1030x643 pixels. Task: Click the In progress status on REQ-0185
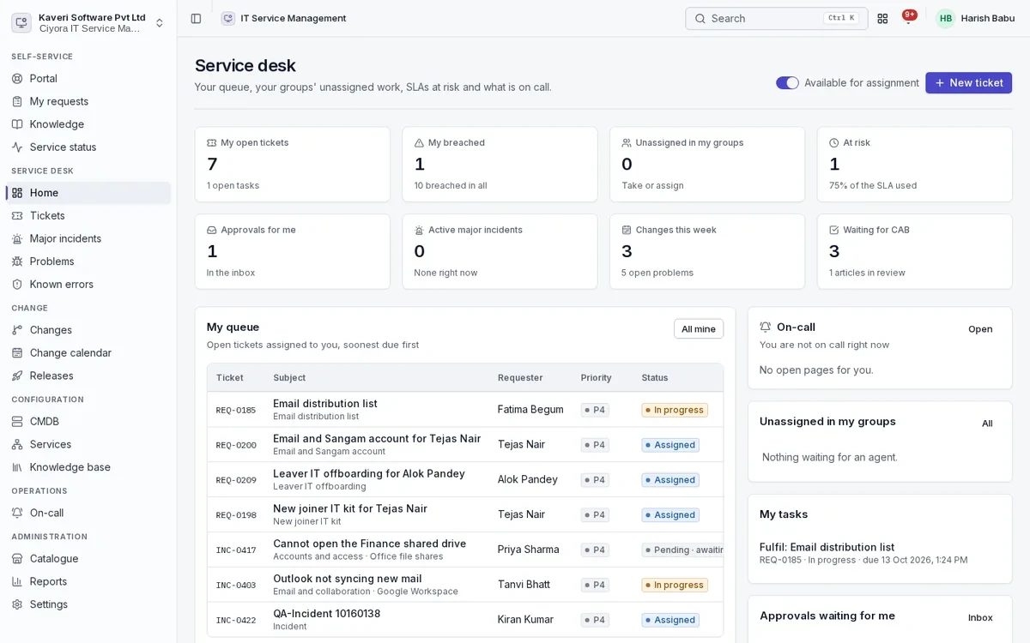(675, 410)
